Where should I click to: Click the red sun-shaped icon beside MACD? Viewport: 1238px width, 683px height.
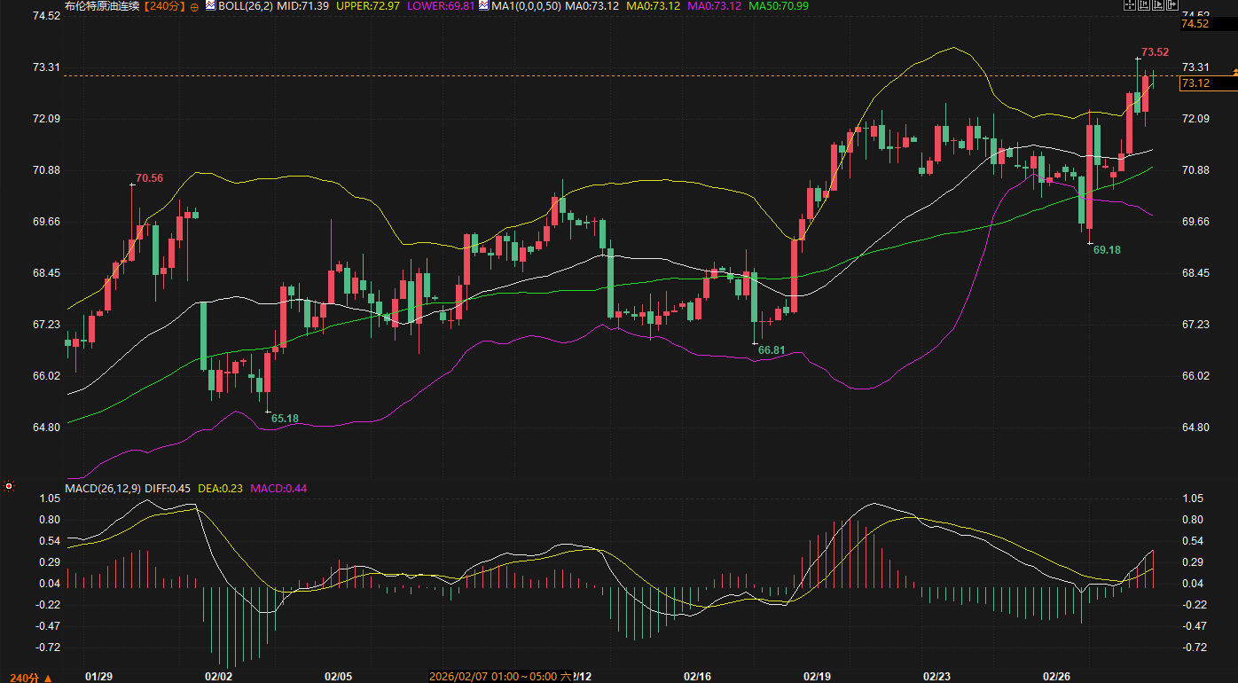(x=9, y=486)
